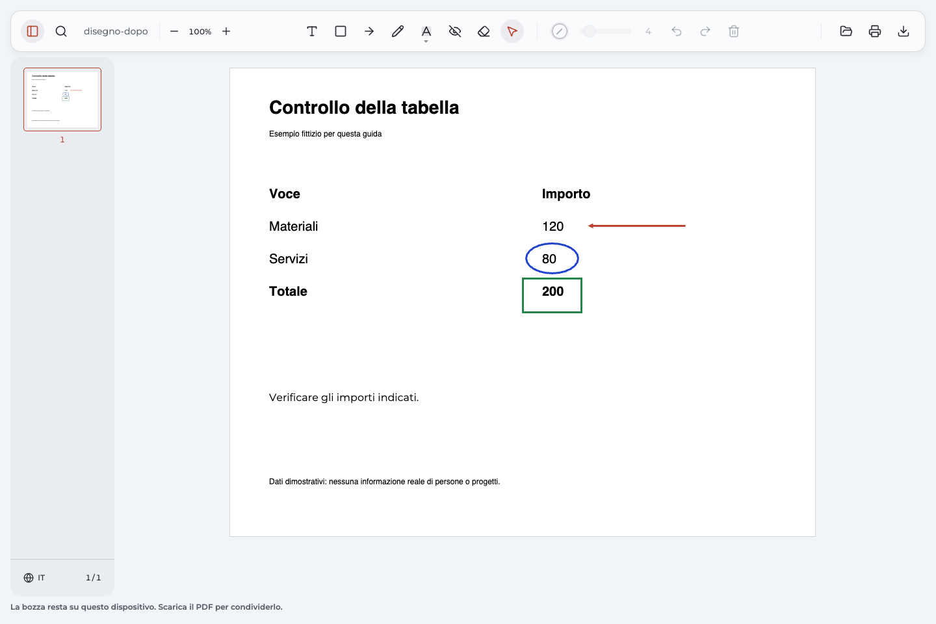
Task: Undo the last action
Action: coord(677,31)
